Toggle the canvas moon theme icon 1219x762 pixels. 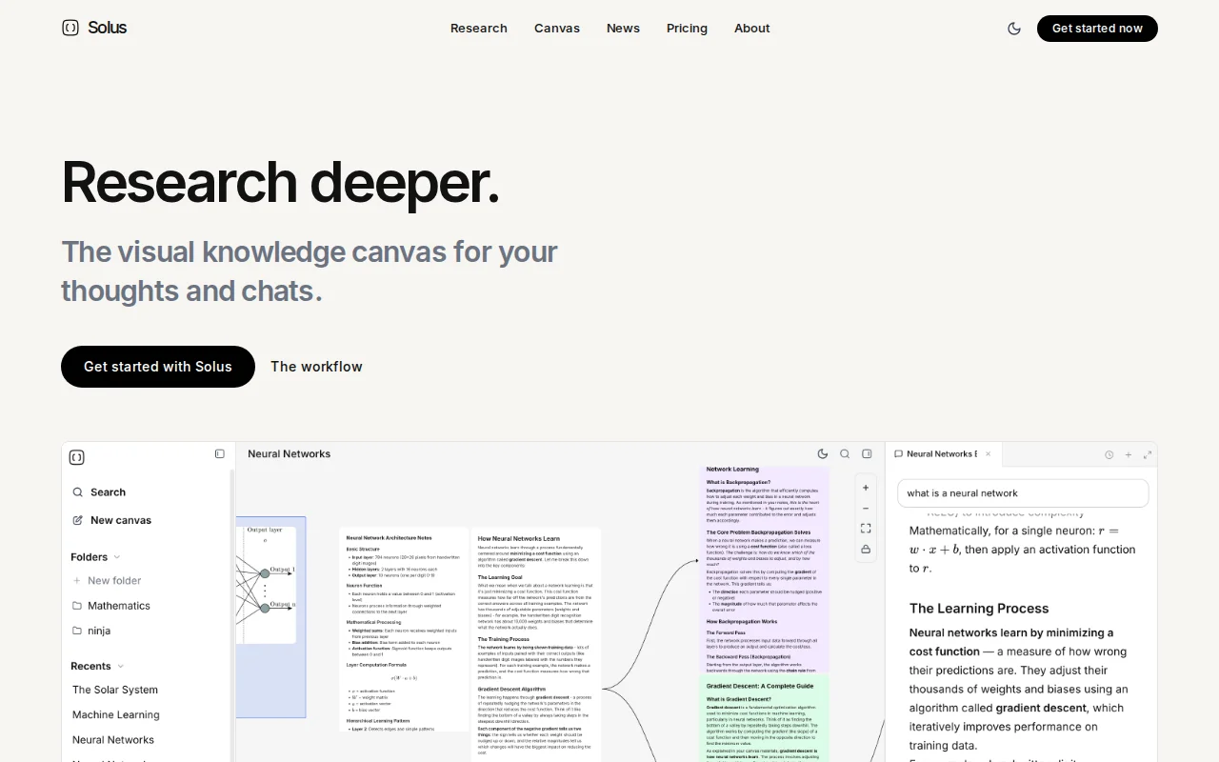click(823, 454)
